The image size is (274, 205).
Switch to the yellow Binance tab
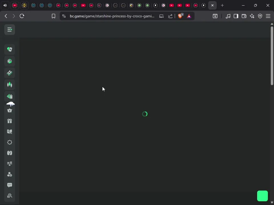coord(24,5)
